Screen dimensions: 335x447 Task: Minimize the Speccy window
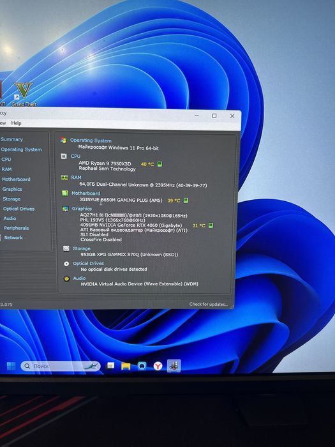(x=197, y=116)
